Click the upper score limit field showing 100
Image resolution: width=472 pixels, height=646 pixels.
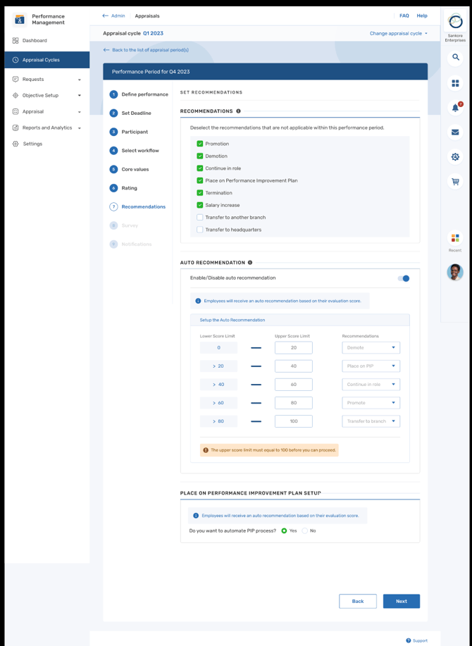(294, 421)
